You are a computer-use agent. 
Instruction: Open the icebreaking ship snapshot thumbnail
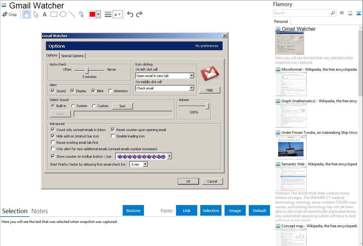291,147
